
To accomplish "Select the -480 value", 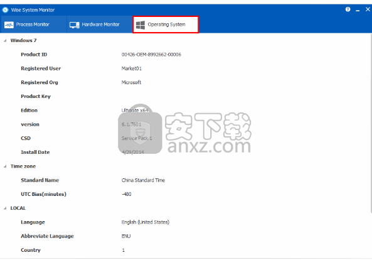I will (x=127, y=194).
